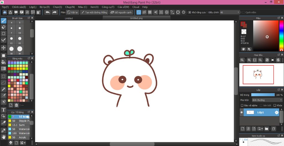Toggle the Khử răng cưa checkbox
Screen dimensions: 284x146
[x=190, y=12]
